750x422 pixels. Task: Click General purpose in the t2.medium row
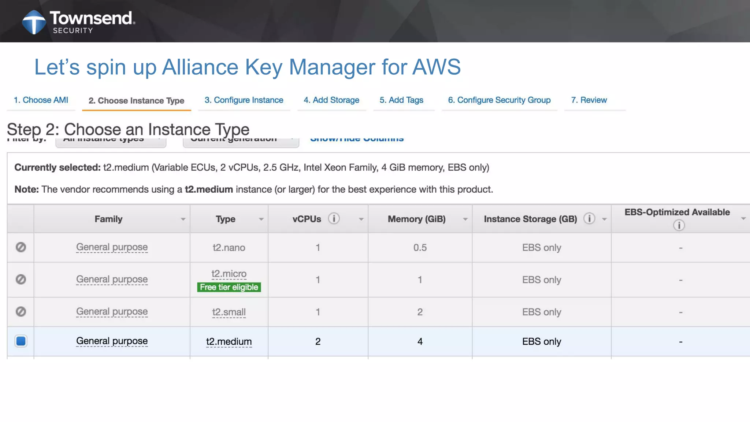112,341
